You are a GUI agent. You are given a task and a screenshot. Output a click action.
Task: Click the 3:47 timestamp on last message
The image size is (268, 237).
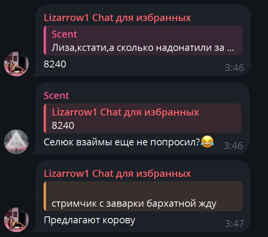234,224
